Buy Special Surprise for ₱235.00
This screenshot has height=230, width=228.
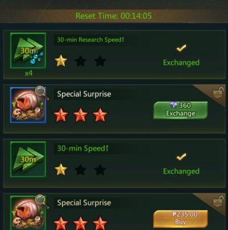pyautogui.click(x=181, y=219)
